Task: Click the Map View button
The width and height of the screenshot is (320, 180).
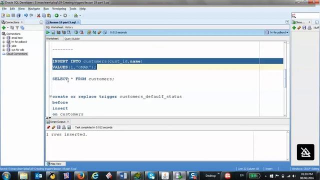Action: click(55, 163)
